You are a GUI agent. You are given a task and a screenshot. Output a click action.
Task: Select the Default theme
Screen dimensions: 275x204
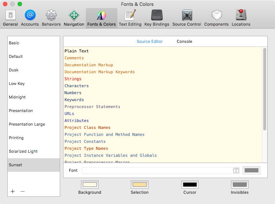pyautogui.click(x=34, y=56)
